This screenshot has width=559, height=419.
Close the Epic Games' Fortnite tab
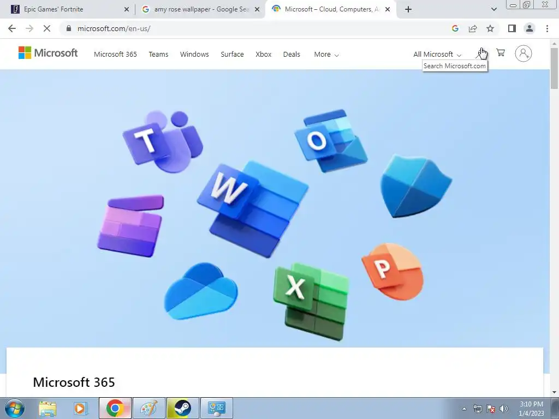(x=127, y=9)
